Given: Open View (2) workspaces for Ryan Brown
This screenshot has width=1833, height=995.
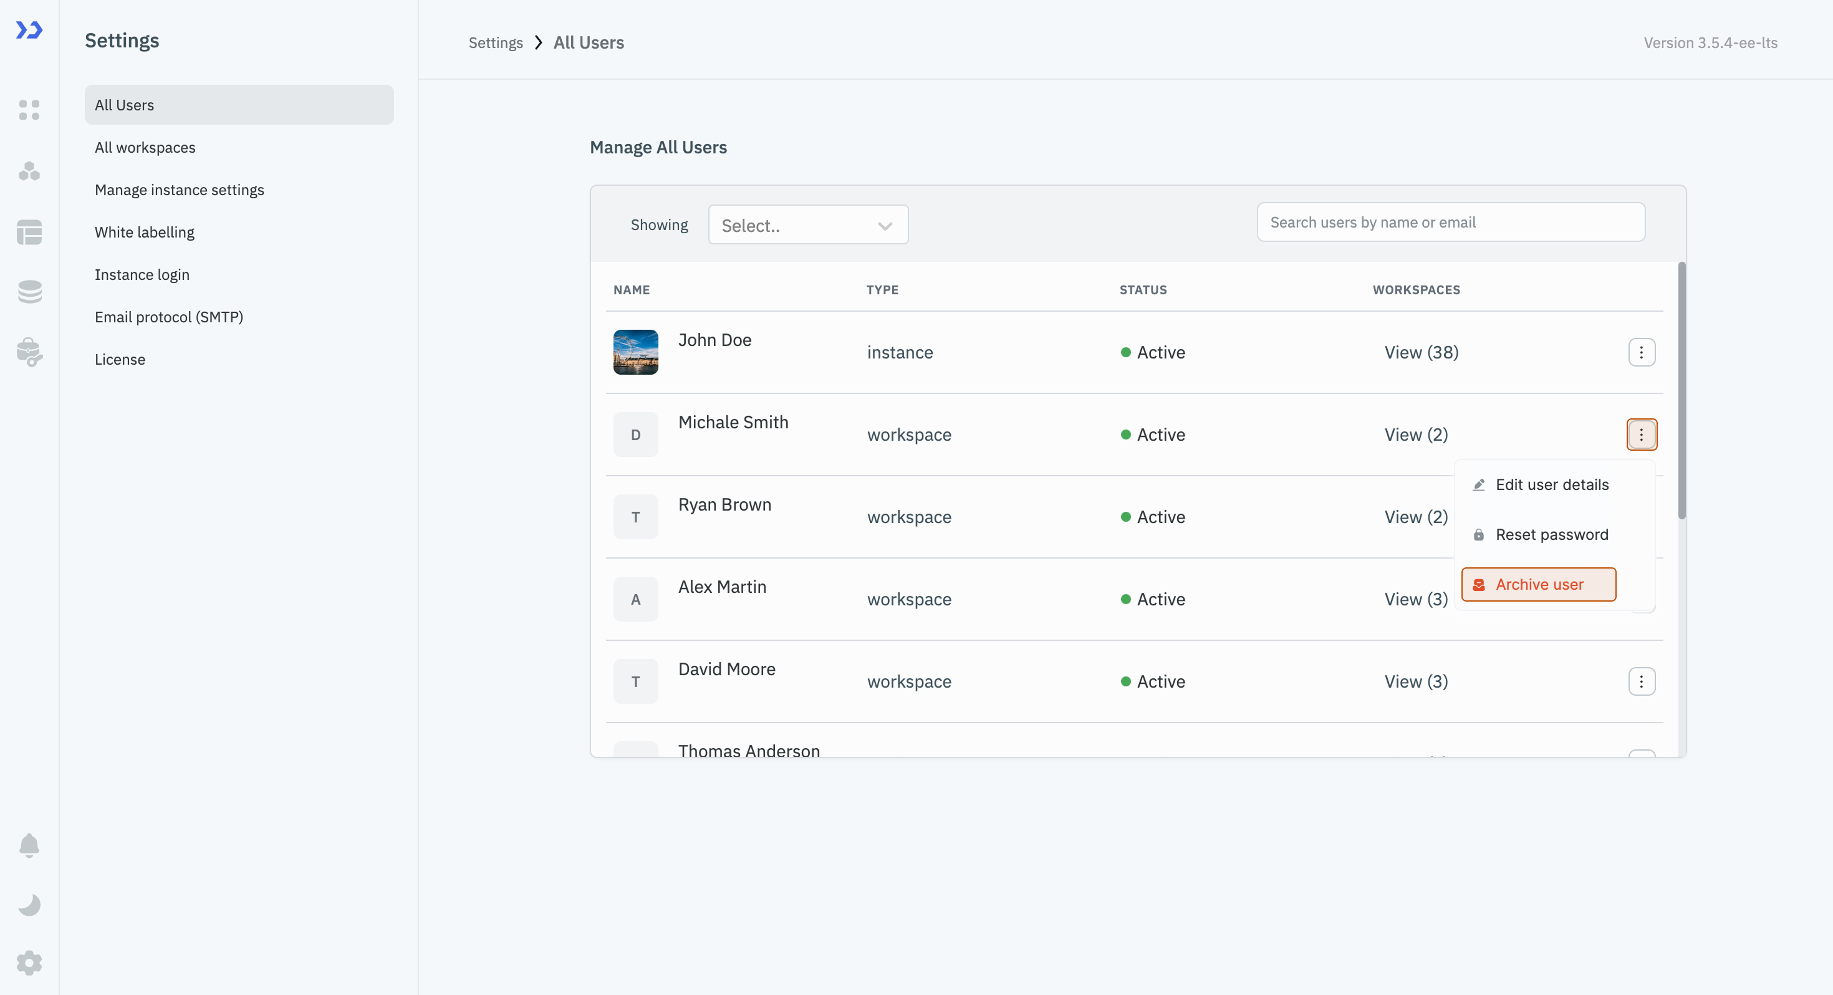Looking at the screenshot, I should [x=1415, y=517].
